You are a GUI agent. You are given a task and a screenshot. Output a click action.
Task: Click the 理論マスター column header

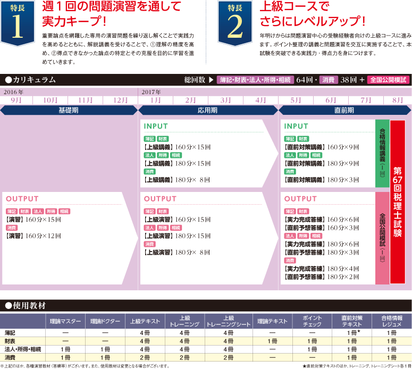66,321
